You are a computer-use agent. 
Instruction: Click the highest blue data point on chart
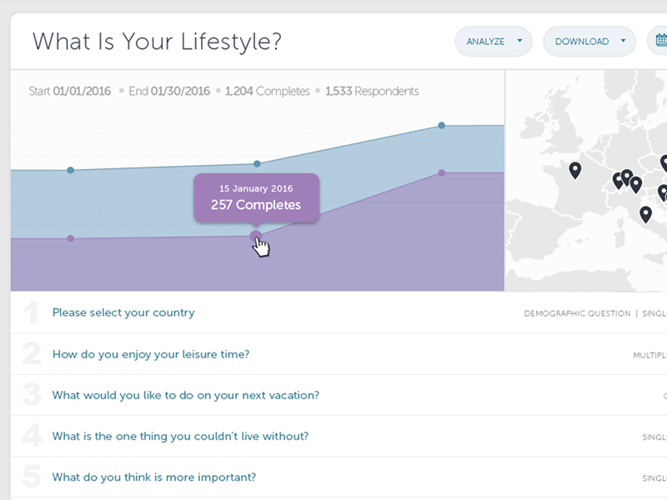click(x=442, y=126)
